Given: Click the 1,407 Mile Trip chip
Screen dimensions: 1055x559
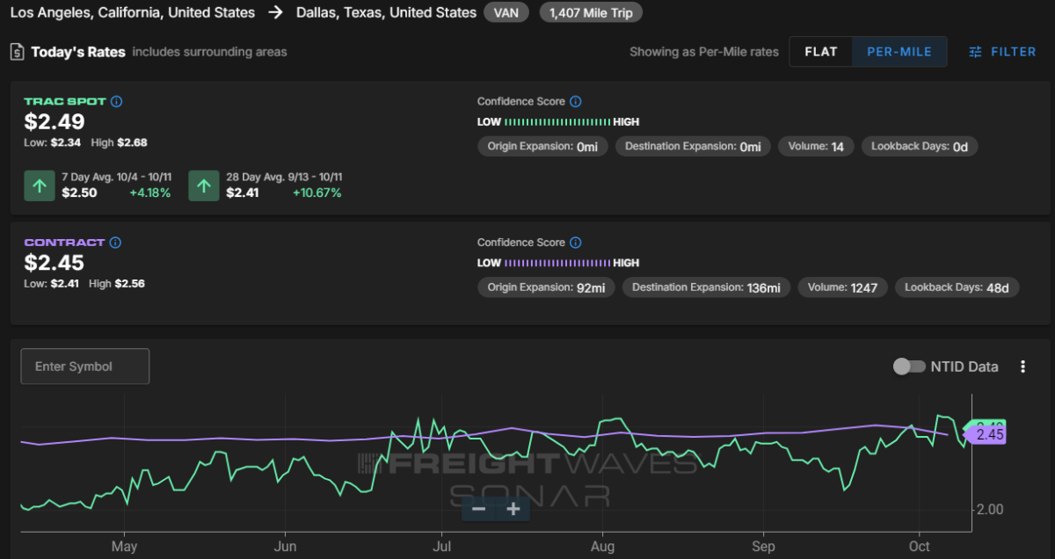Looking at the screenshot, I should click(x=591, y=13).
